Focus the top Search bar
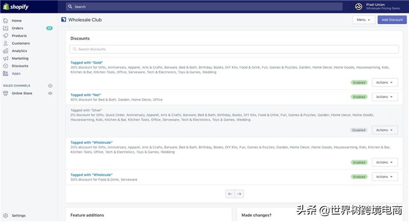 pos(204,6)
